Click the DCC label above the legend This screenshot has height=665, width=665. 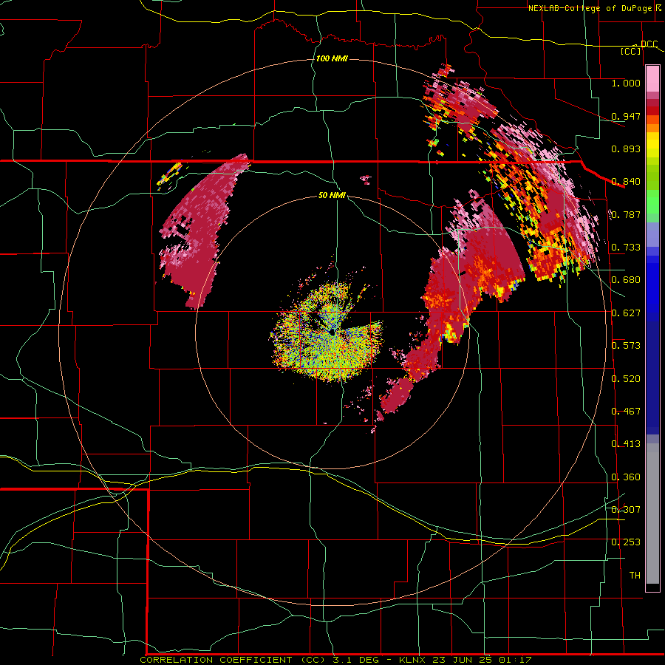click(x=649, y=44)
